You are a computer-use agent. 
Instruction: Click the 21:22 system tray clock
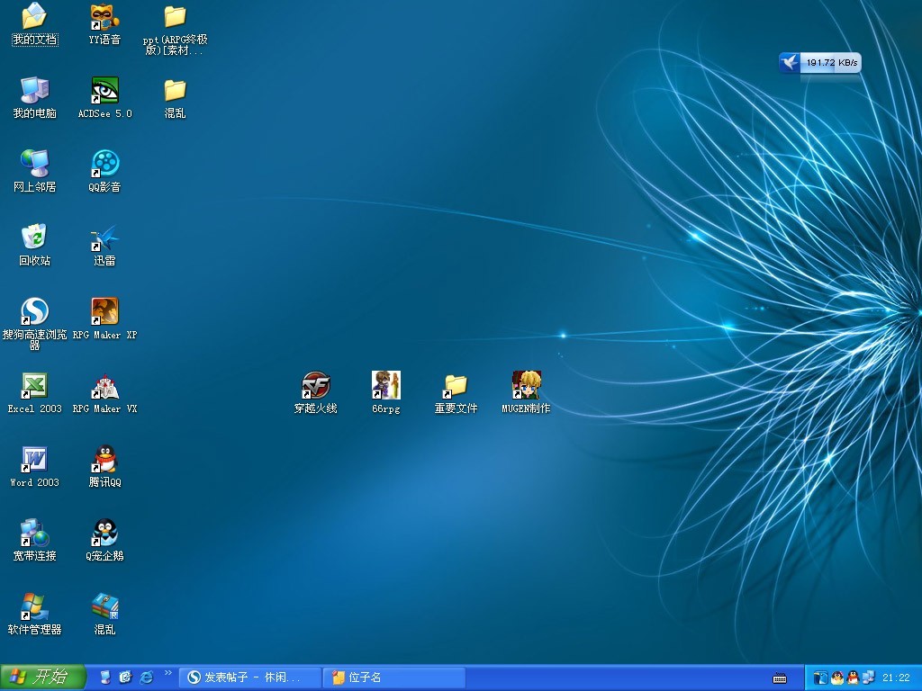point(896,678)
